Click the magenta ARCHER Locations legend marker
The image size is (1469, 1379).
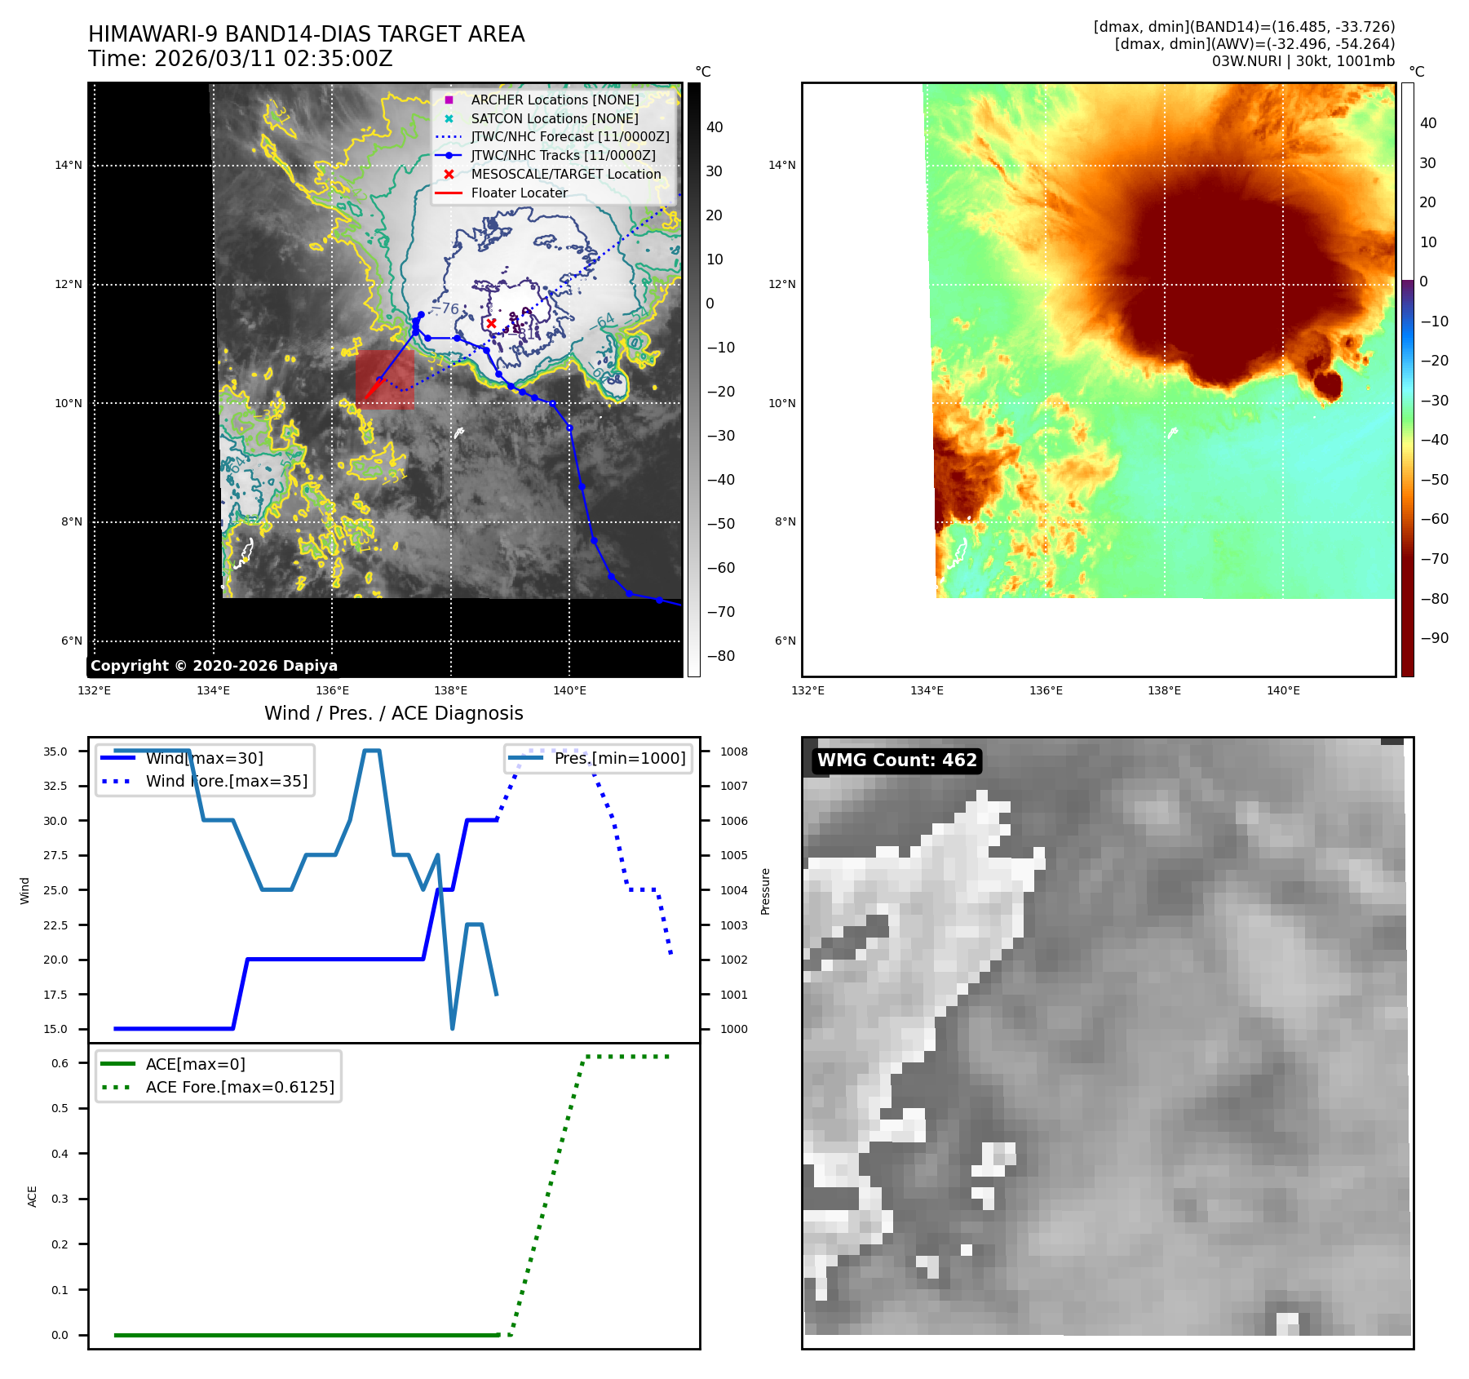click(x=449, y=100)
